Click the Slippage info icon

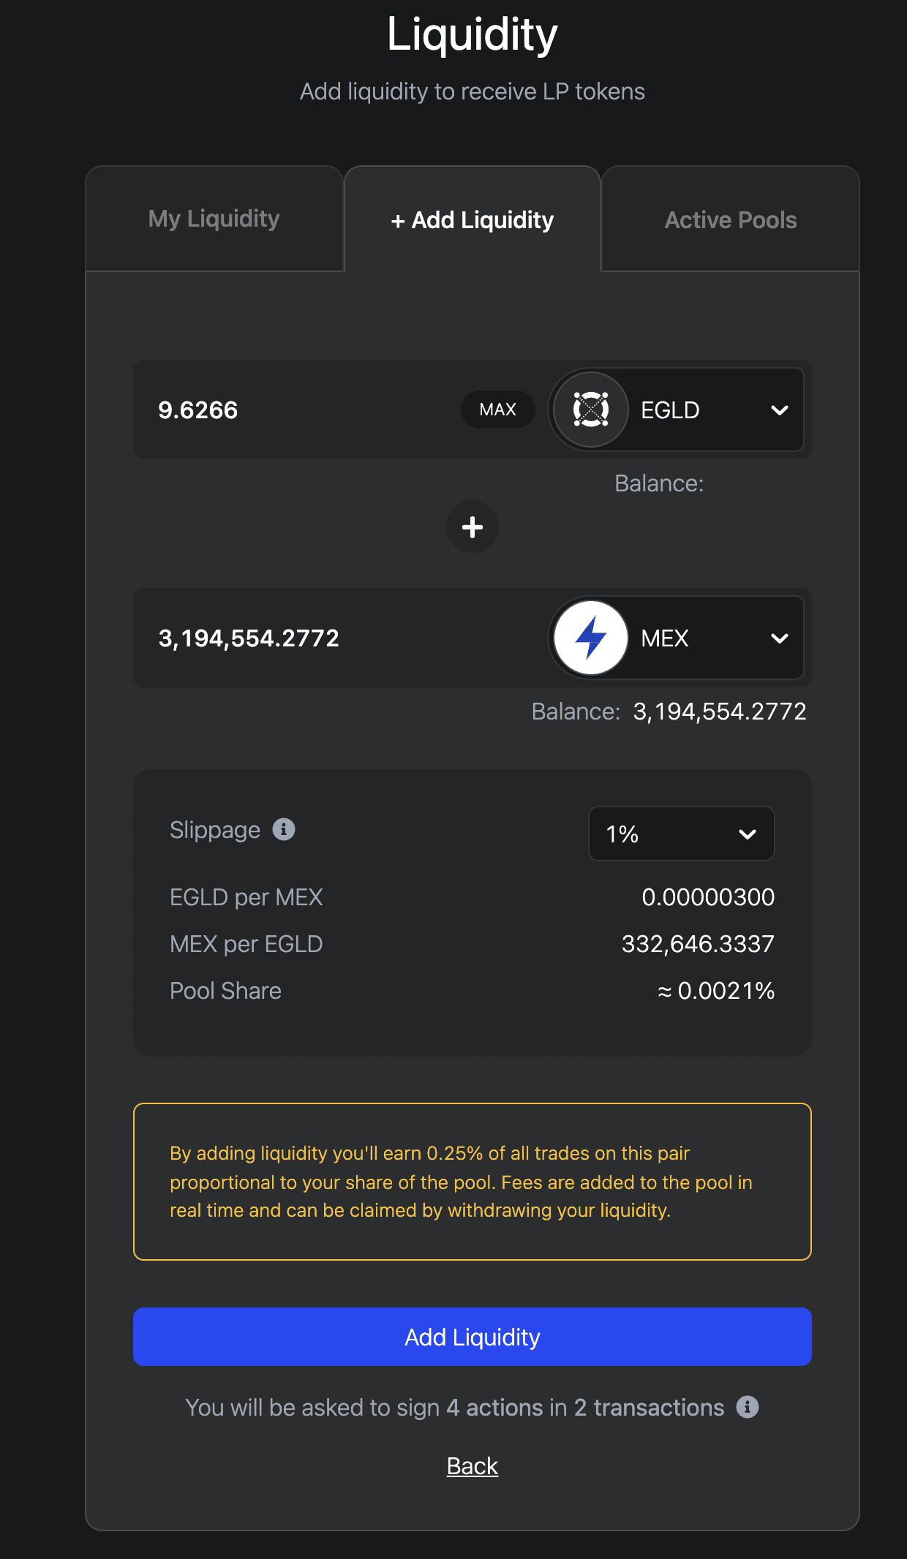tap(284, 829)
